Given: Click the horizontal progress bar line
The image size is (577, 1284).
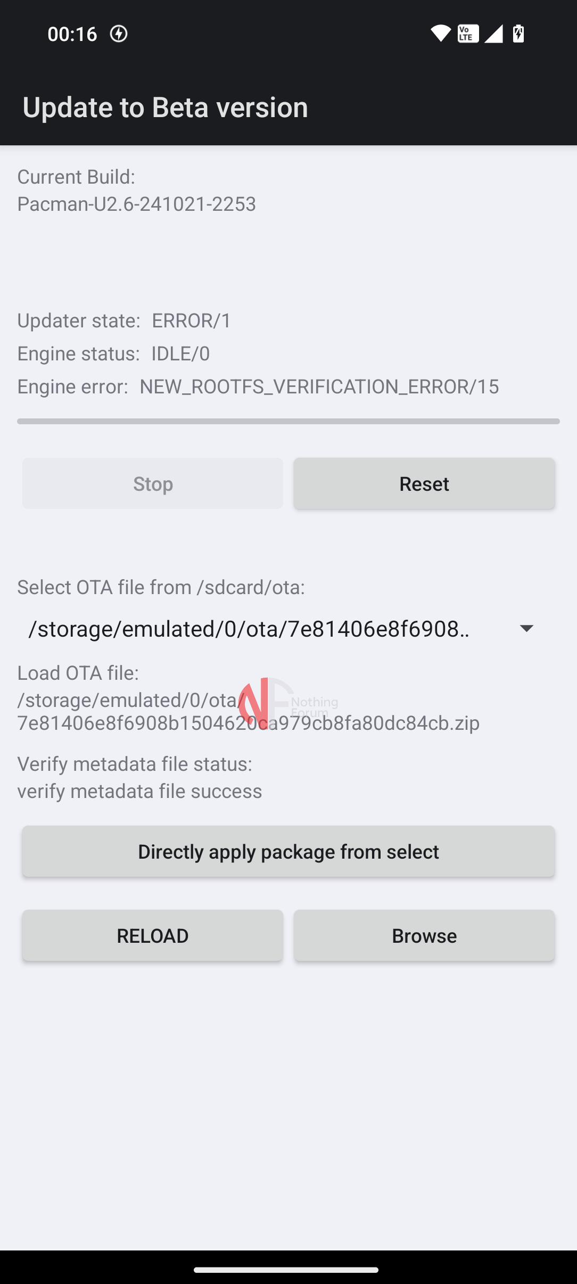Looking at the screenshot, I should (x=288, y=421).
